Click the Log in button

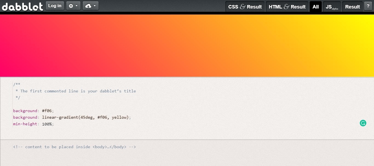[55, 5]
